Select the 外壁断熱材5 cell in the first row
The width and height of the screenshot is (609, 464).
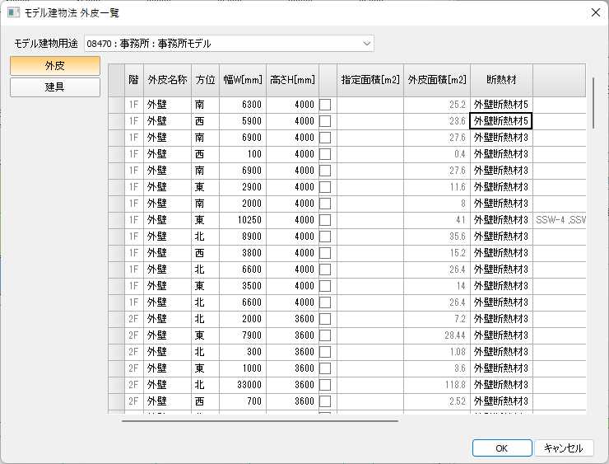[501, 105]
